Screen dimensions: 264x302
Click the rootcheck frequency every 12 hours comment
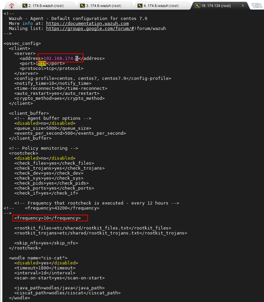(97, 203)
